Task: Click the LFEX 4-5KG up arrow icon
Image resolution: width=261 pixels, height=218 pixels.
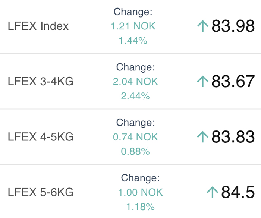Action: [202, 137]
